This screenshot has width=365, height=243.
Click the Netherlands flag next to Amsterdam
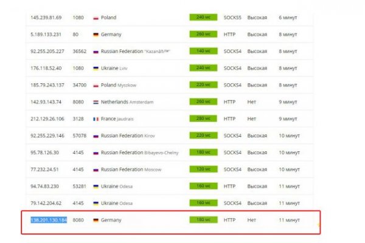(x=96, y=103)
